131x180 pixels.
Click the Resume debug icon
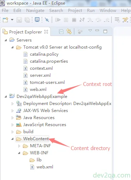click(58, 20)
